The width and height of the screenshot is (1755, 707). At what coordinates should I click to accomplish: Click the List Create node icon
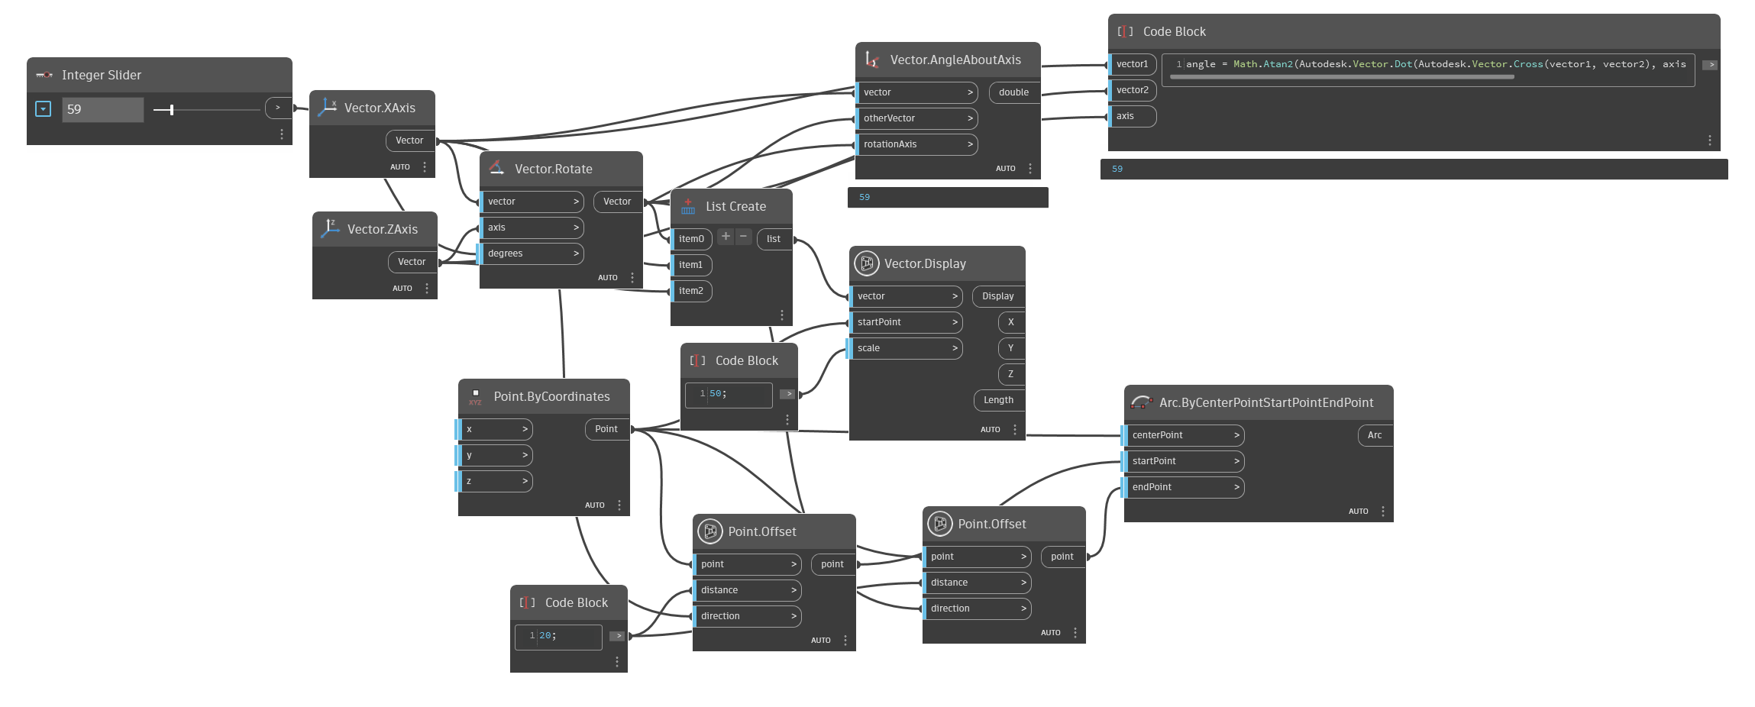coord(688,206)
